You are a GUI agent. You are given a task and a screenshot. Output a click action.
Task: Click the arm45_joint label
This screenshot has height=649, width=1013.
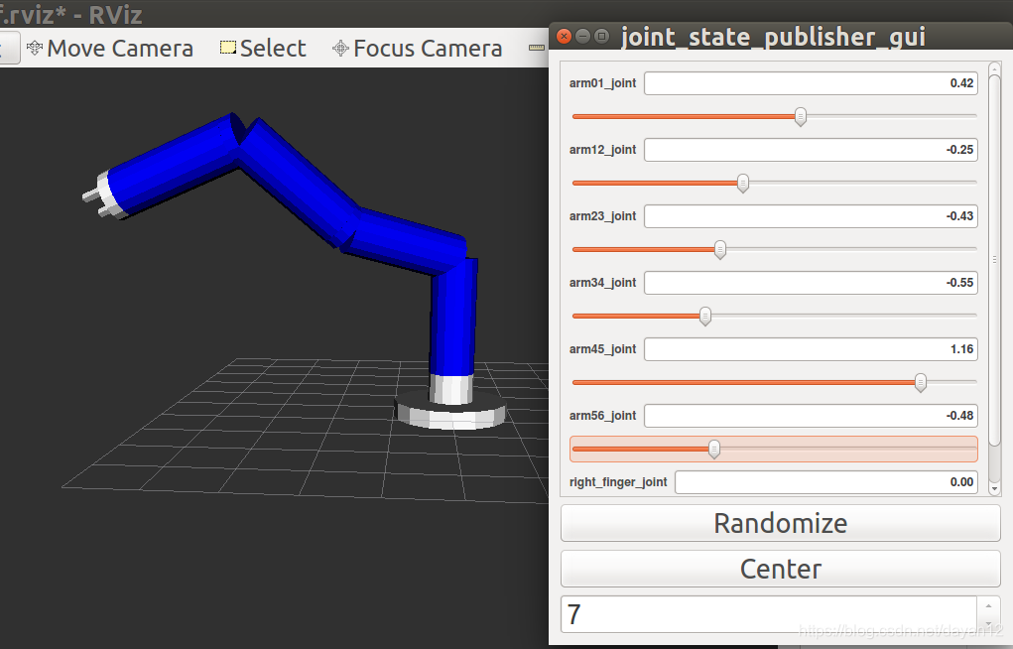click(x=602, y=349)
